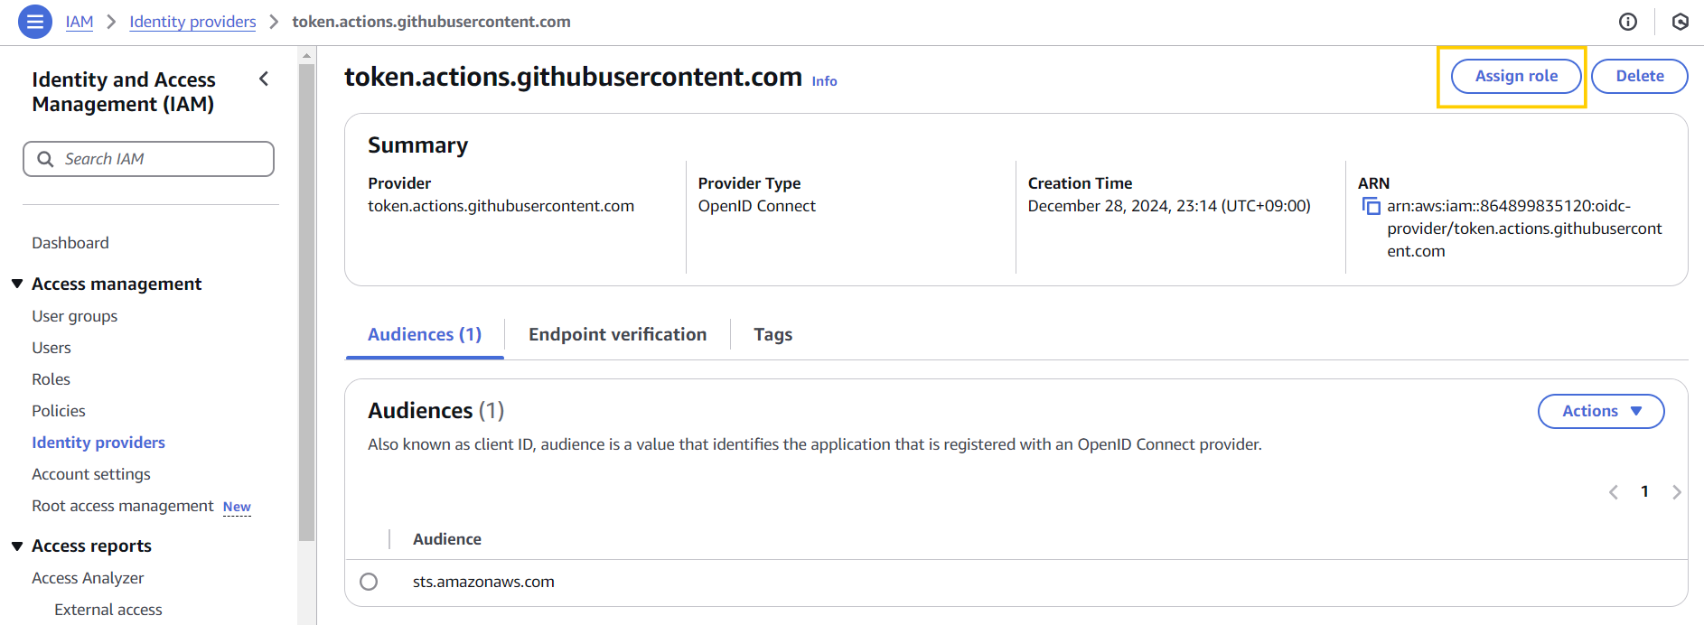This screenshot has width=1704, height=625.
Task: Copy the ARN using the copy icon
Action: [1371, 207]
